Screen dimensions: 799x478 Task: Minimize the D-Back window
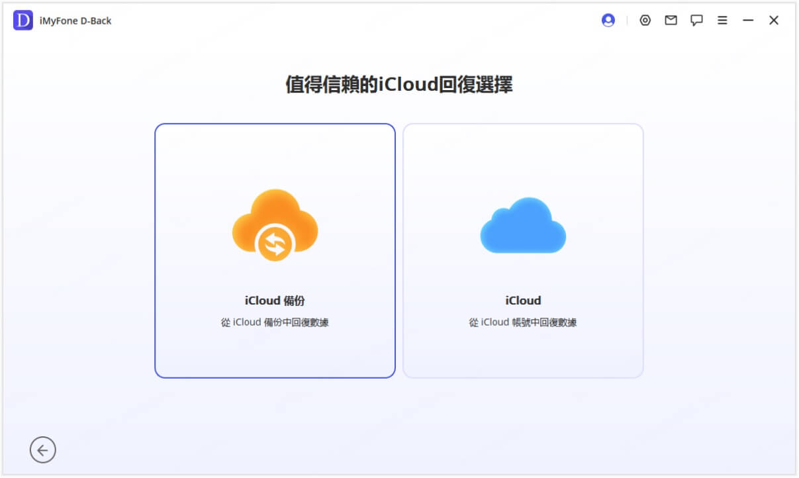click(x=748, y=20)
